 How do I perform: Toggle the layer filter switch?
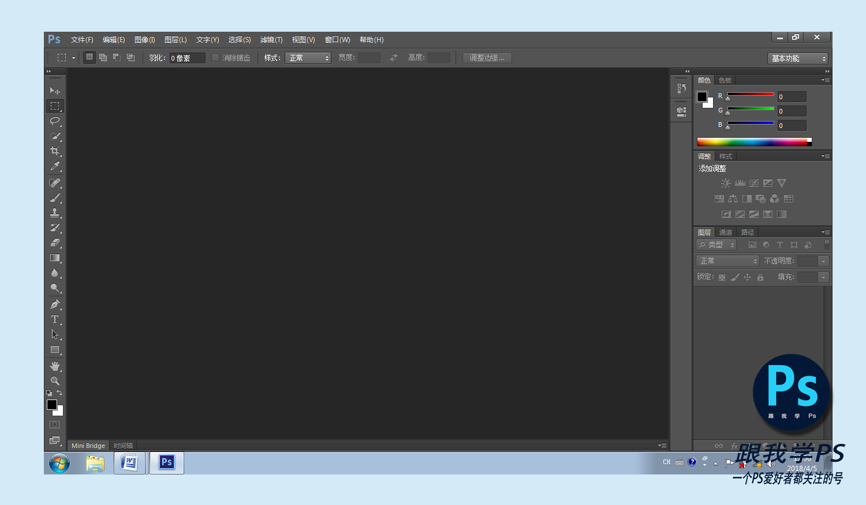tap(827, 245)
